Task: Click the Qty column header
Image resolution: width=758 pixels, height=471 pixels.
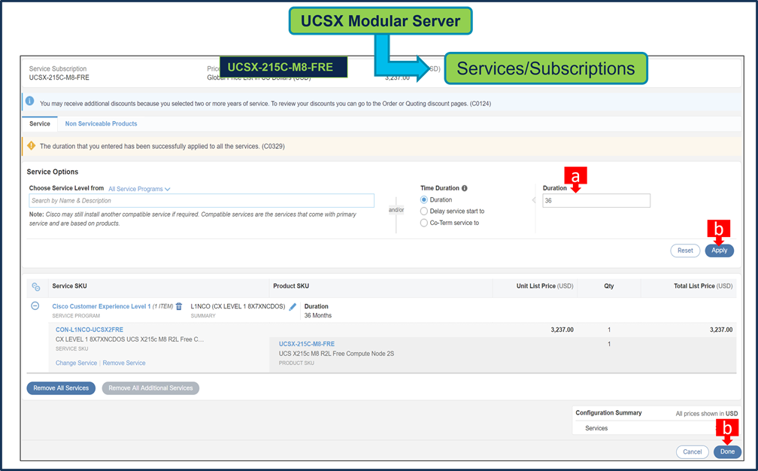Action: point(609,286)
